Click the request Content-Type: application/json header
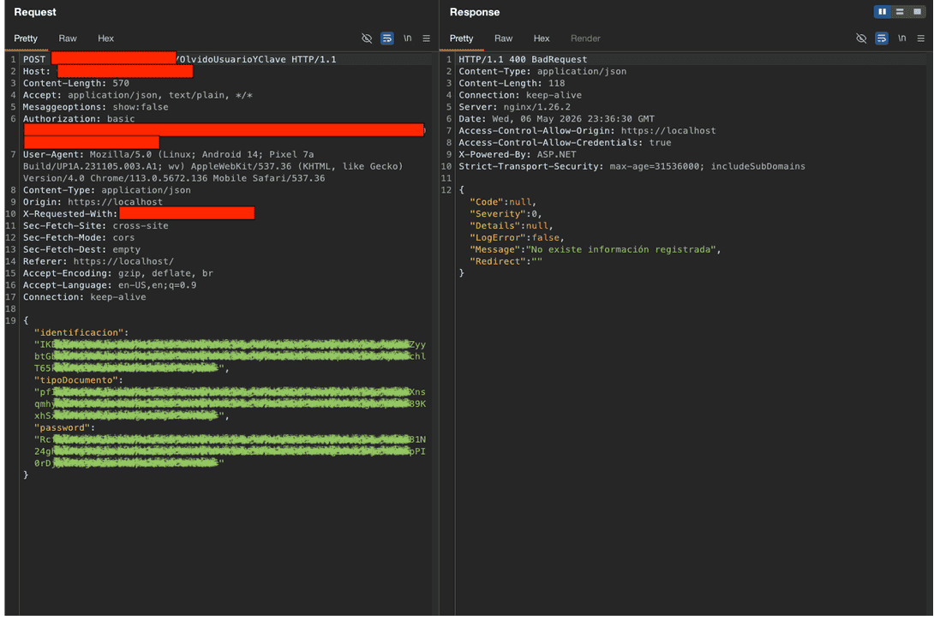Screen dimensions: 934x620 pyautogui.click(x=106, y=190)
